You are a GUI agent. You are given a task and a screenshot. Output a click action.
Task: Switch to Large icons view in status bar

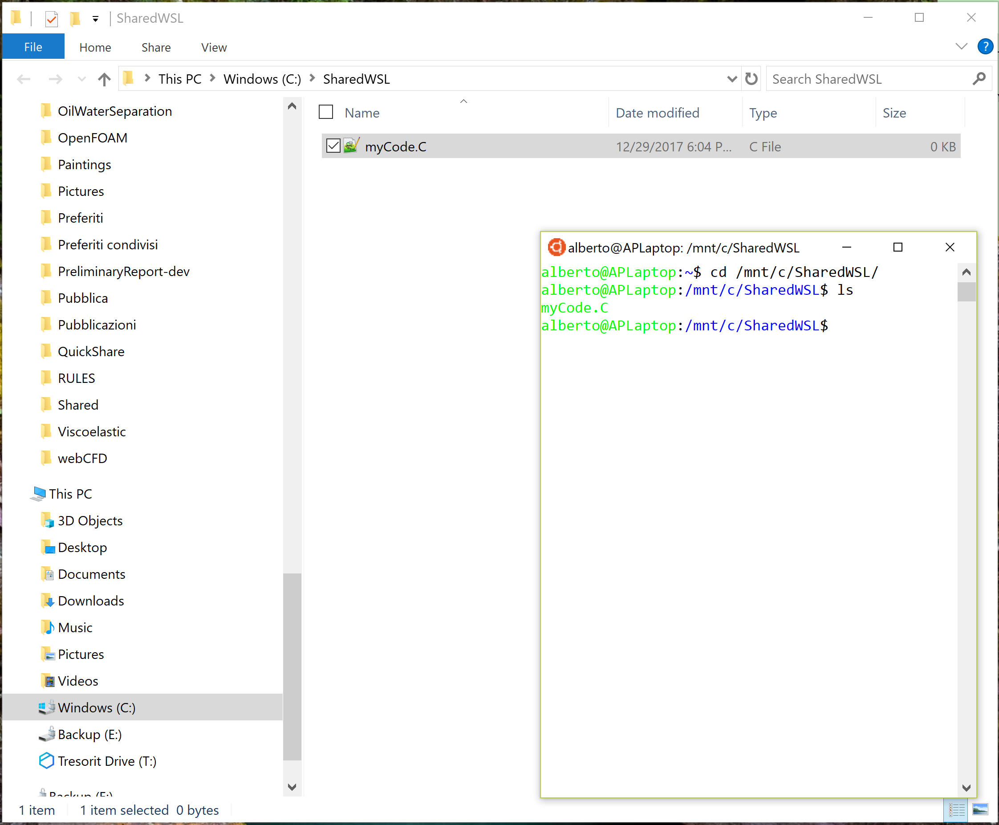(980, 809)
